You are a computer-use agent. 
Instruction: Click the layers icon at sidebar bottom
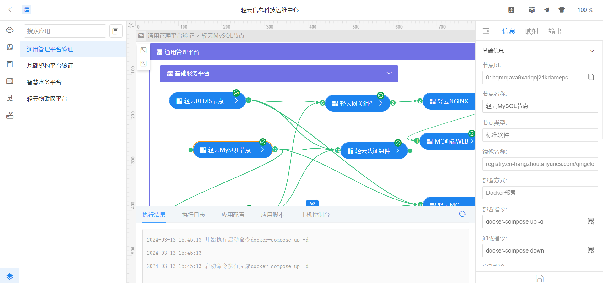[10, 276]
